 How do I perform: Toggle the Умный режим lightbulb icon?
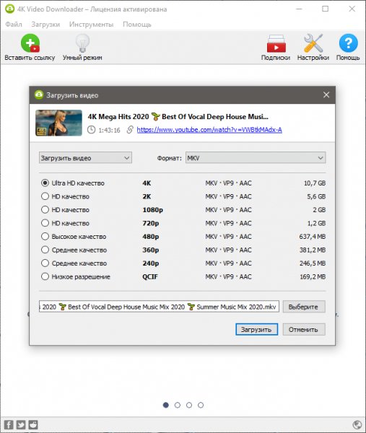pos(82,43)
